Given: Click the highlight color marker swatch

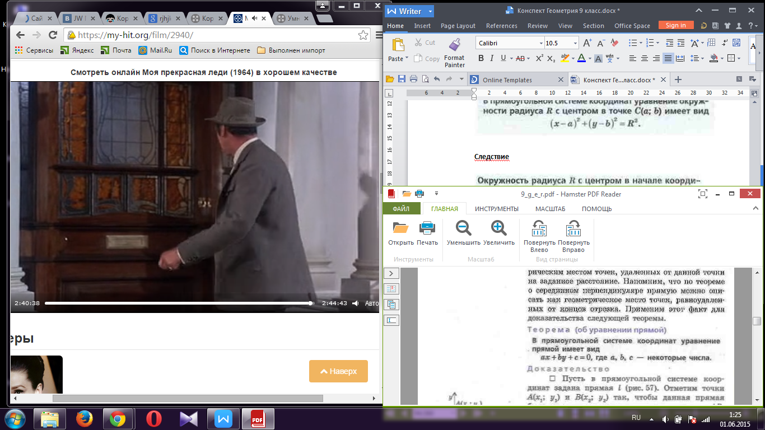Looking at the screenshot, I should click(x=564, y=58).
